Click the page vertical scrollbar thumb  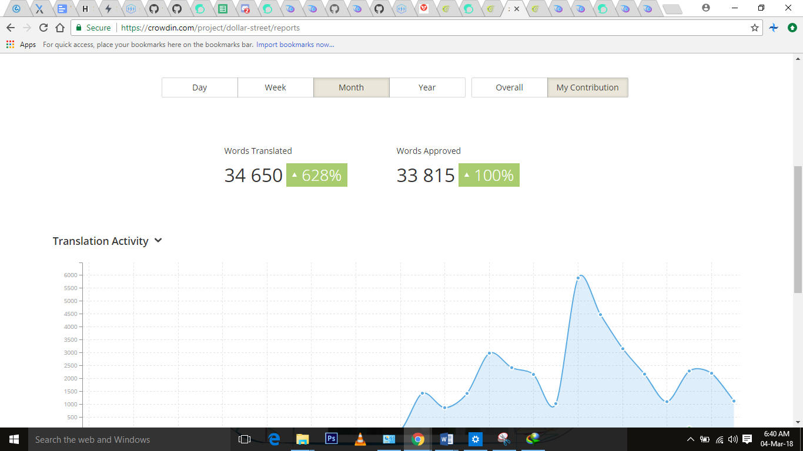798,229
